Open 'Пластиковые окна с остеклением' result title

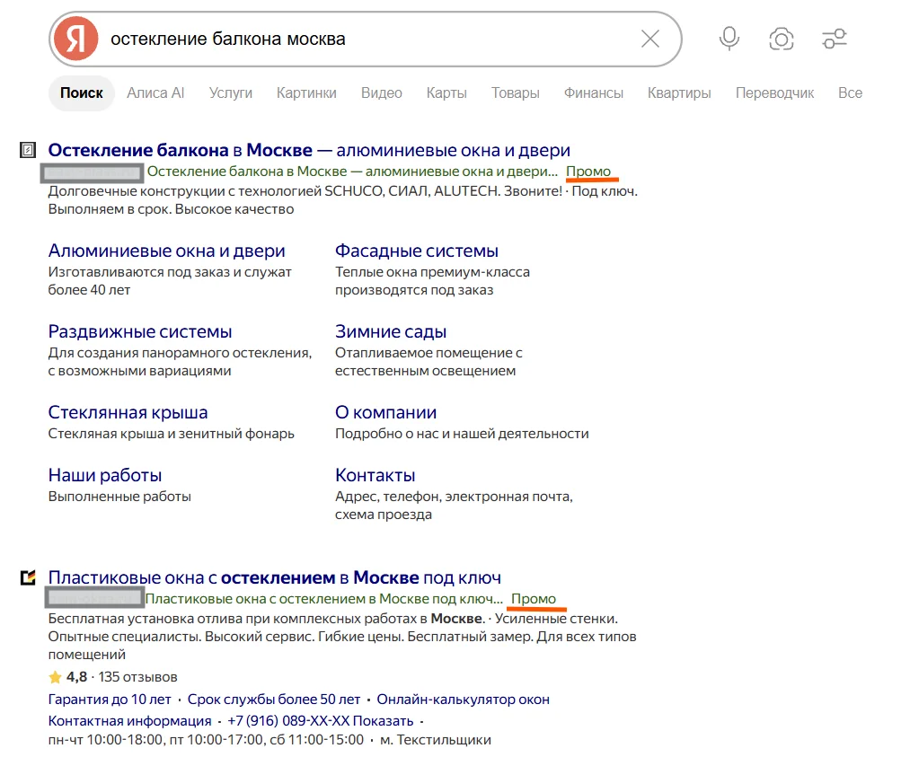point(275,577)
